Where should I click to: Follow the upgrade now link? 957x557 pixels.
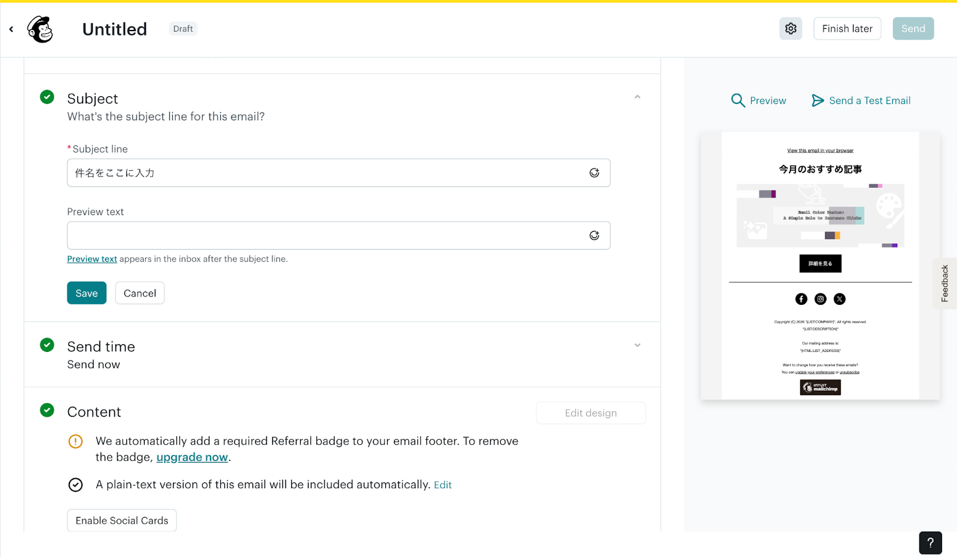[x=192, y=457]
